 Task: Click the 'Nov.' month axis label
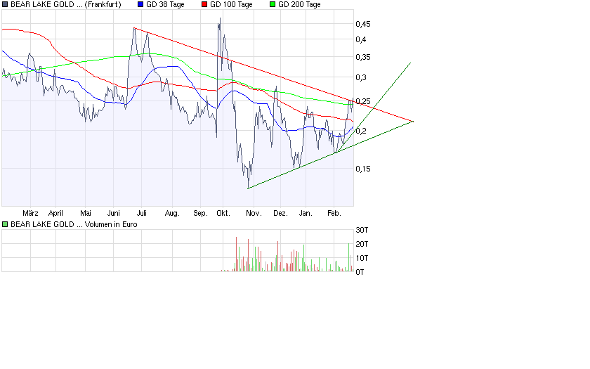[254, 213]
